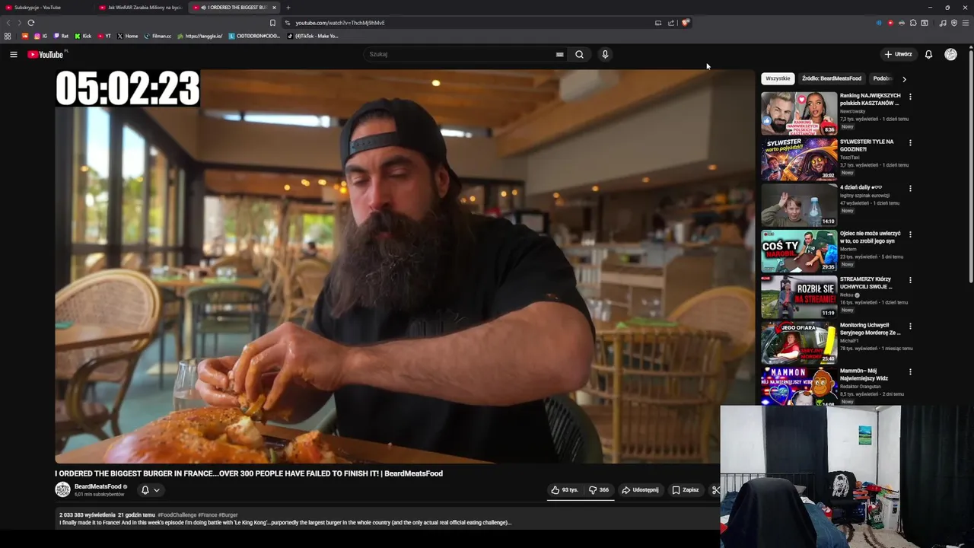Screen dimensions: 974x548
Task: Open the BeardMeatsFood channel avatar
Action: [x=62, y=490]
